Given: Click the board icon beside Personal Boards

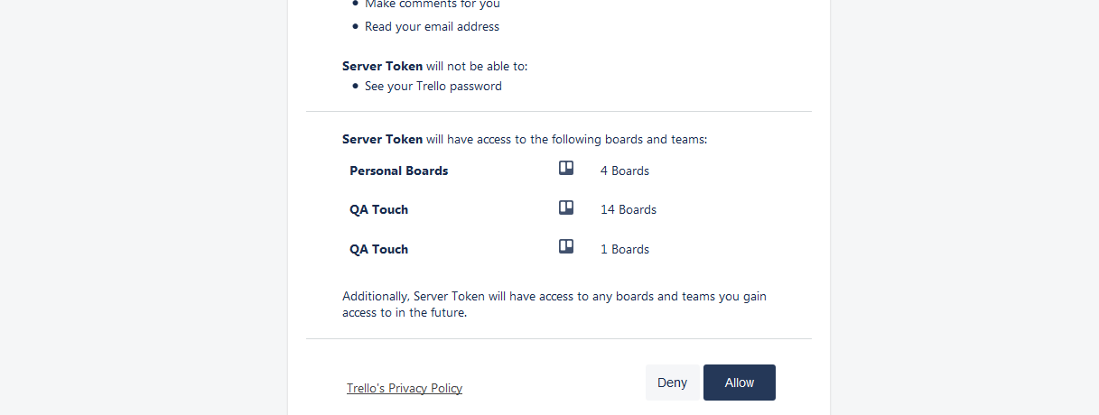Looking at the screenshot, I should 566,168.
